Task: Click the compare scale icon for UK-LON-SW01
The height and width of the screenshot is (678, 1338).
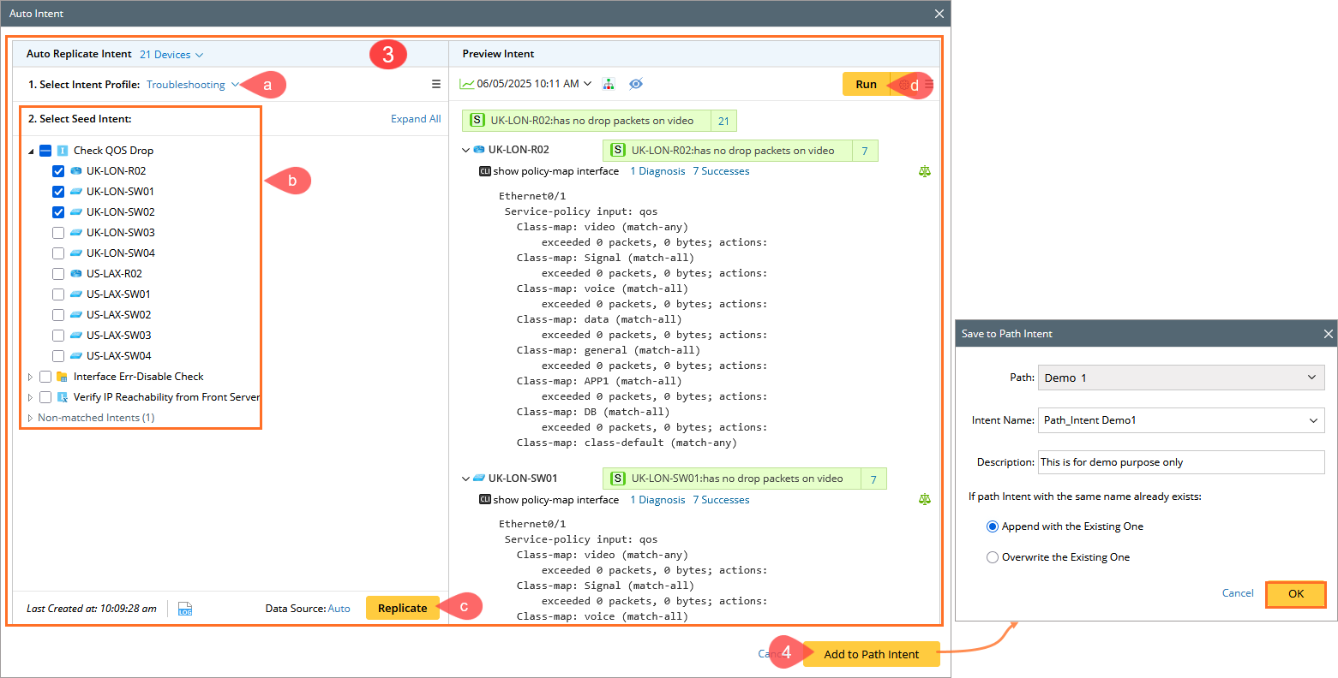Action: 924,499
